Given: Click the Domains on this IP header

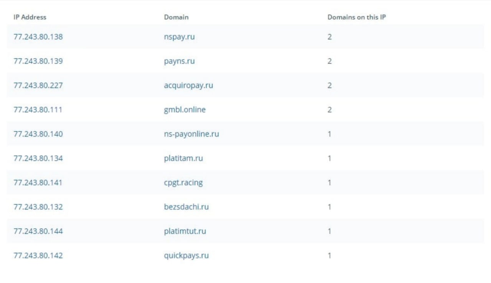Looking at the screenshot, I should [357, 17].
